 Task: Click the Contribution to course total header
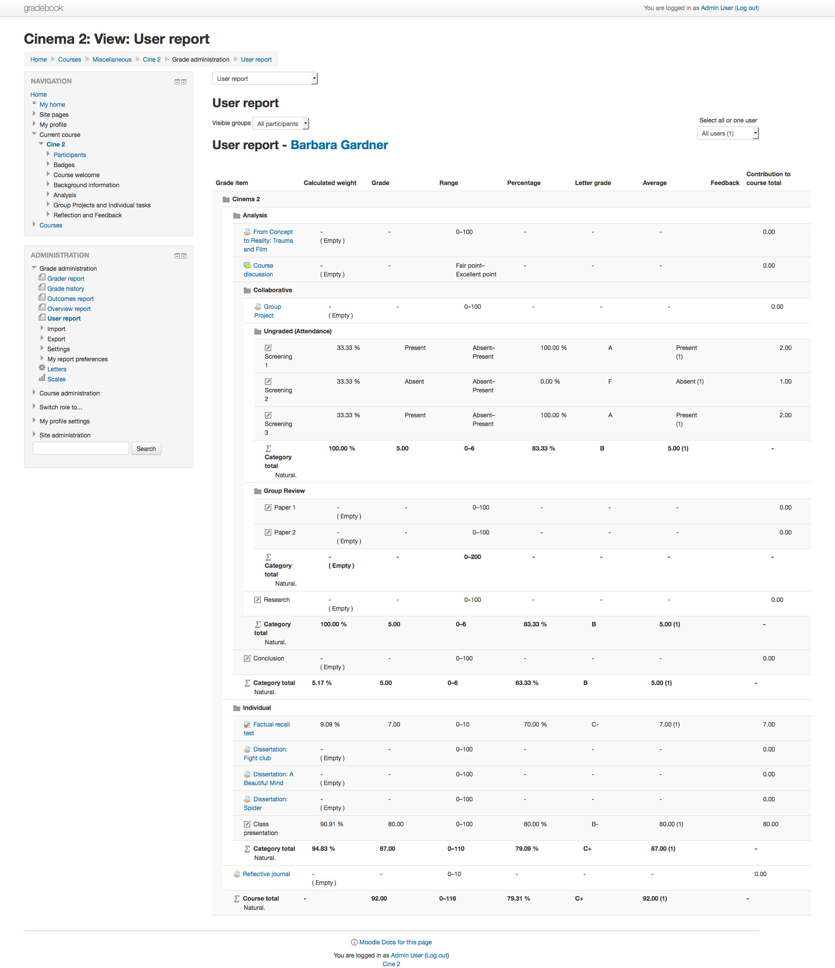point(768,178)
